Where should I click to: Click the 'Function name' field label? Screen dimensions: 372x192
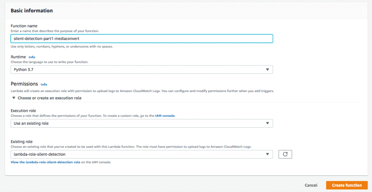pyautogui.click(x=24, y=26)
